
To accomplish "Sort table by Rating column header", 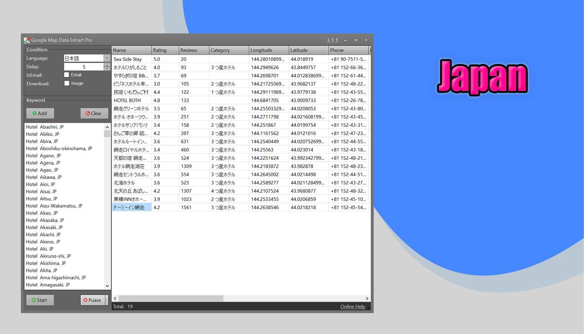I will pyautogui.click(x=165, y=50).
